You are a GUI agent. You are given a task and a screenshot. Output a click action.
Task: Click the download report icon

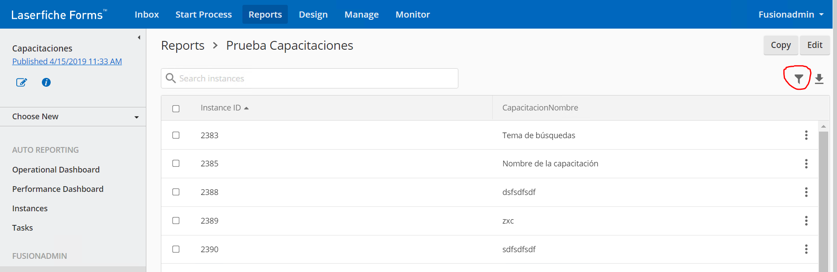[x=819, y=79]
